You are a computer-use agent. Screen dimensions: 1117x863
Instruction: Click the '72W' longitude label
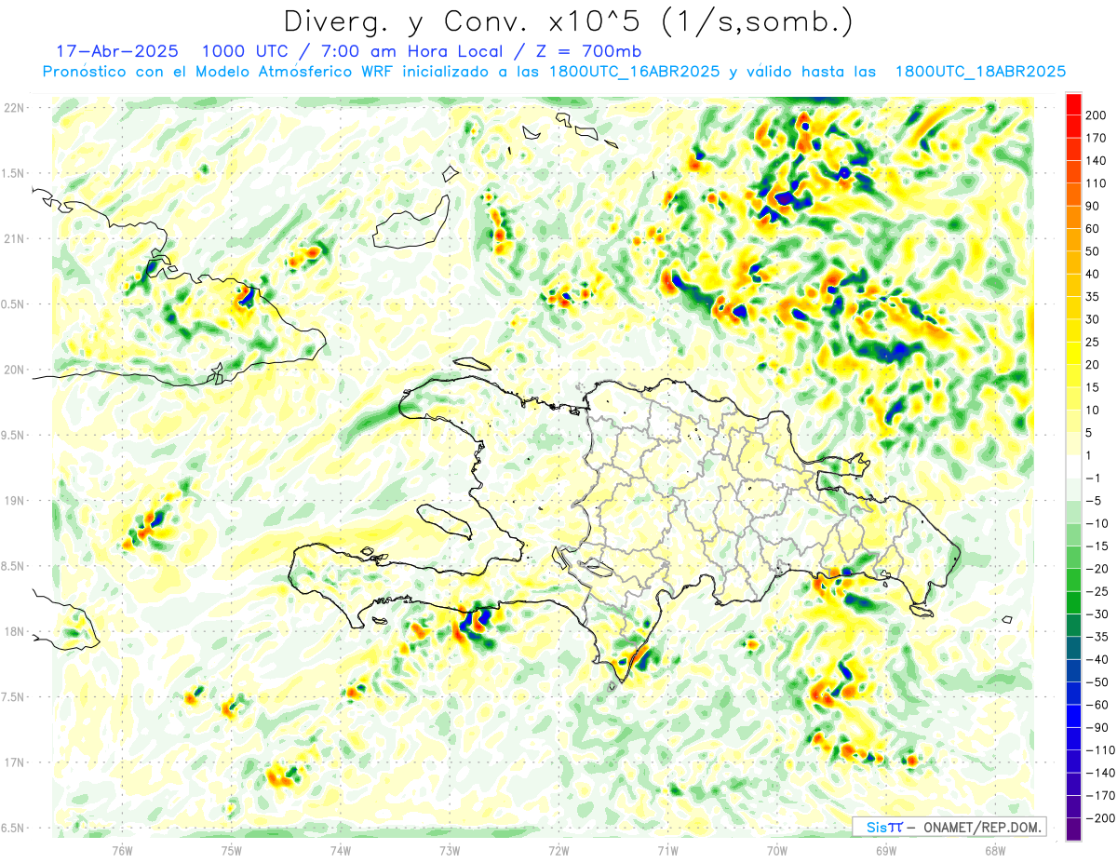click(x=558, y=850)
